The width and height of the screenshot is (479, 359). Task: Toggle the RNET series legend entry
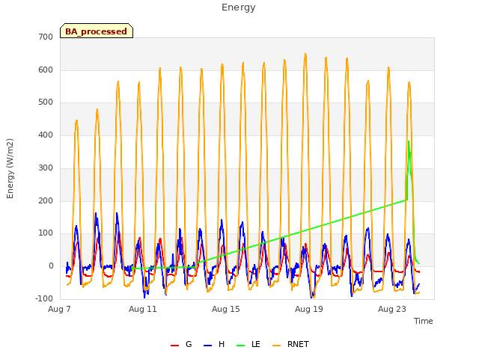[x=290, y=345]
